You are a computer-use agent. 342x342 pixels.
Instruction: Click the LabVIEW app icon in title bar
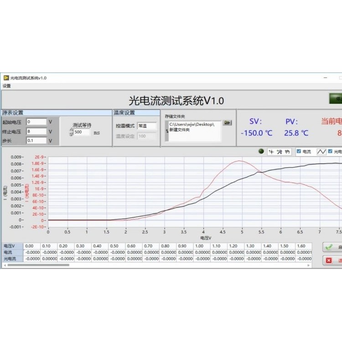(x=6, y=78)
